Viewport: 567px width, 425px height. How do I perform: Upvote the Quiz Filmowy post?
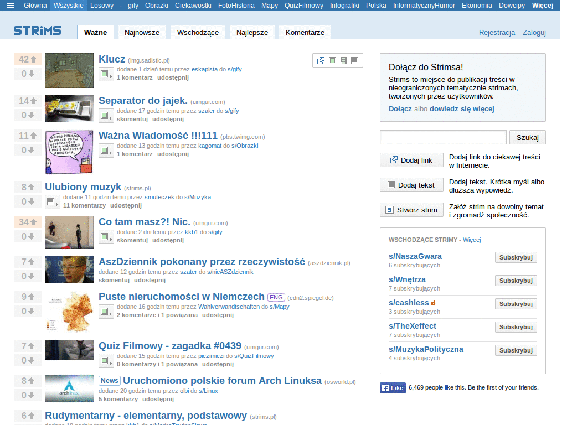[x=28, y=346]
